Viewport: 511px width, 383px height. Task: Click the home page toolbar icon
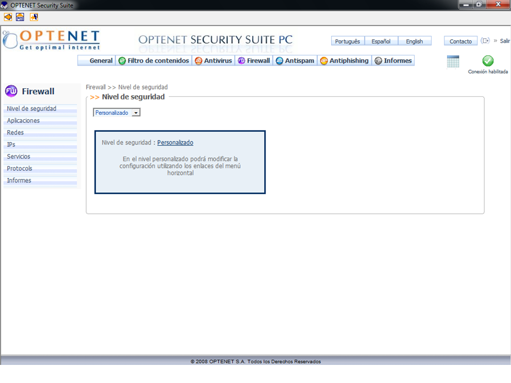20,17
